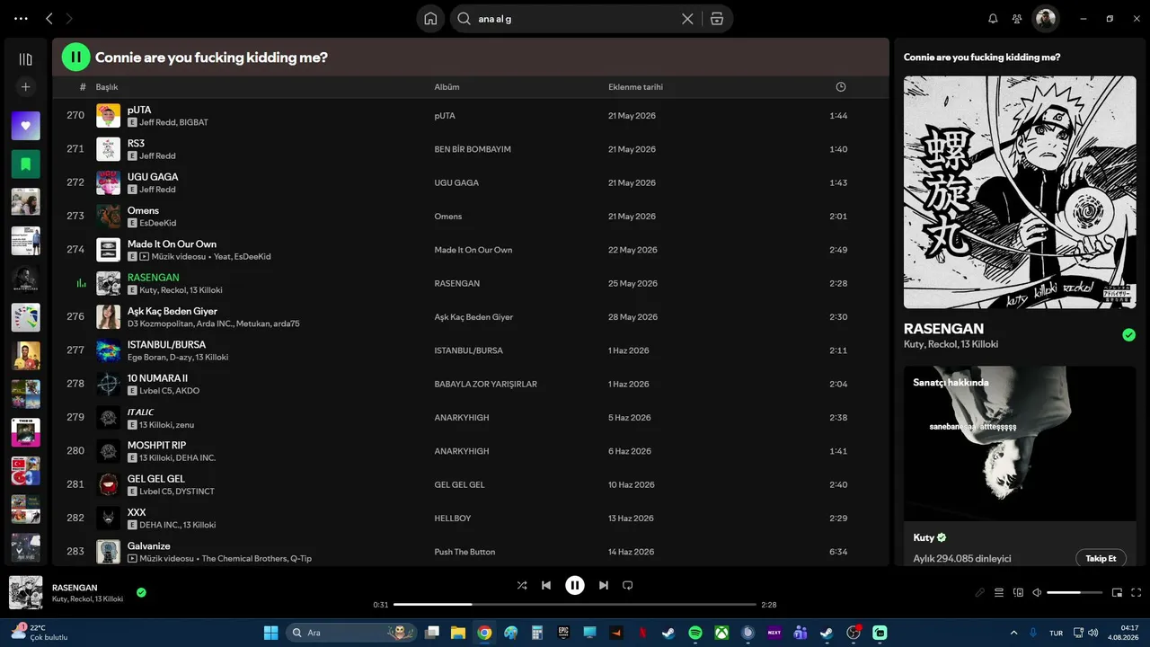The width and height of the screenshot is (1150, 647).
Task: Open File Explorer from taskbar
Action: [x=457, y=633]
